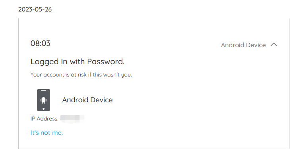Click the word "risk" in the warning sentence
The height and width of the screenshot is (159, 301).
tap(82, 75)
